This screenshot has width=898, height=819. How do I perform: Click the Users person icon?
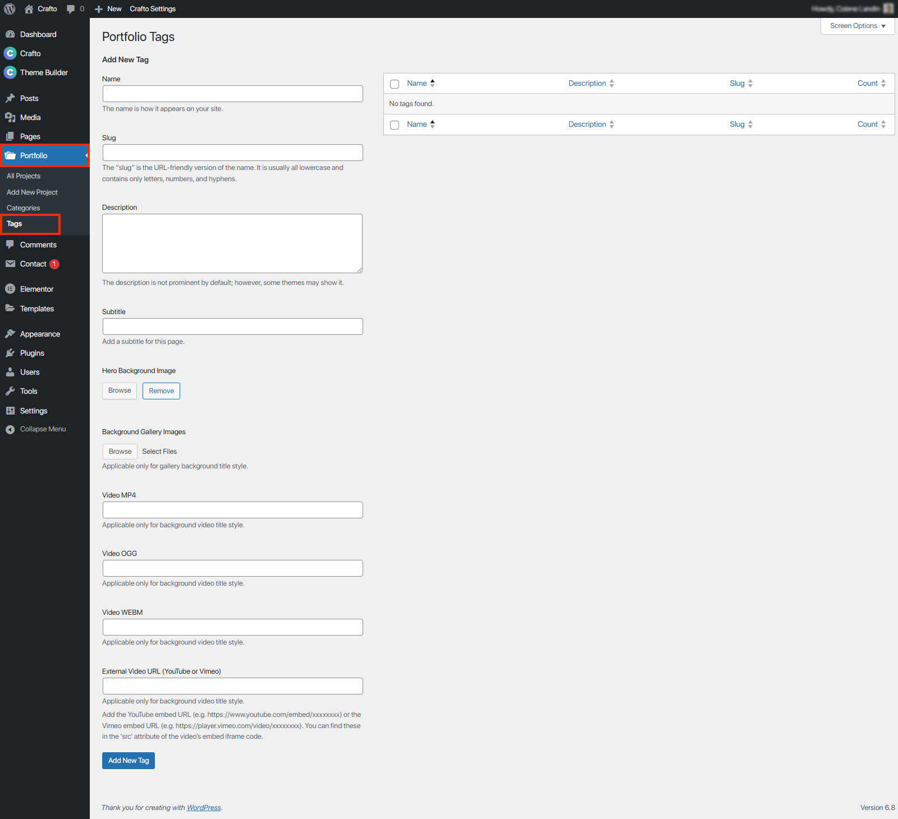pyautogui.click(x=10, y=372)
